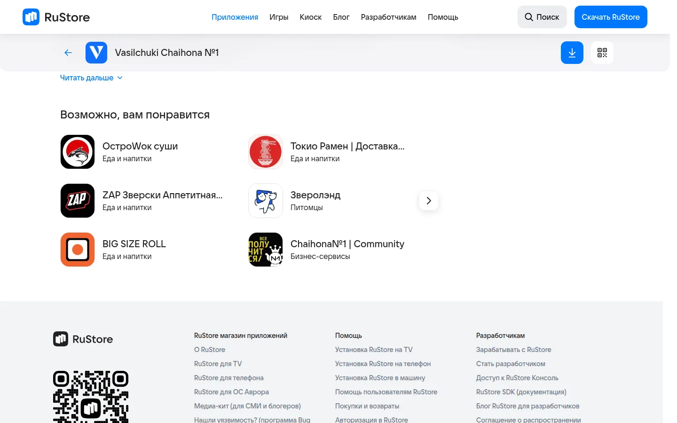
Task: Open the Игры section
Action: coord(279,17)
